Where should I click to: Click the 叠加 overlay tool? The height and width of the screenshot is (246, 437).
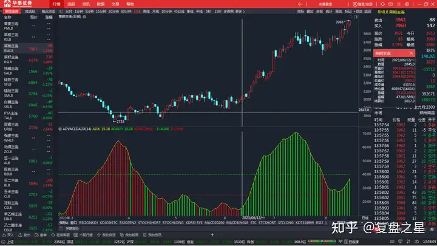(x=310, y=12)
